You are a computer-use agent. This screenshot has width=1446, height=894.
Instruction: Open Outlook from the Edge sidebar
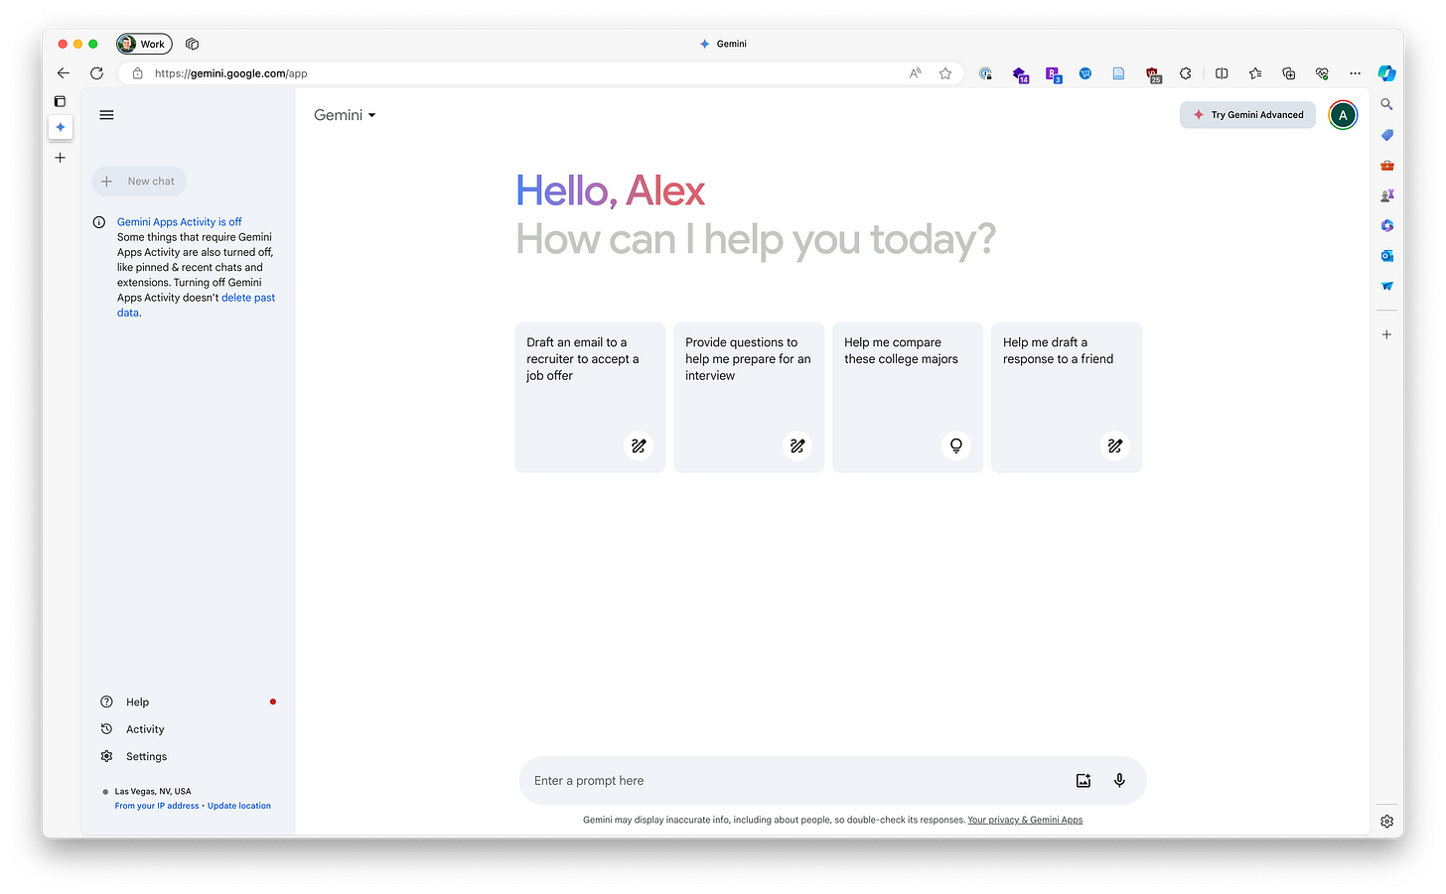[1386, 255]
